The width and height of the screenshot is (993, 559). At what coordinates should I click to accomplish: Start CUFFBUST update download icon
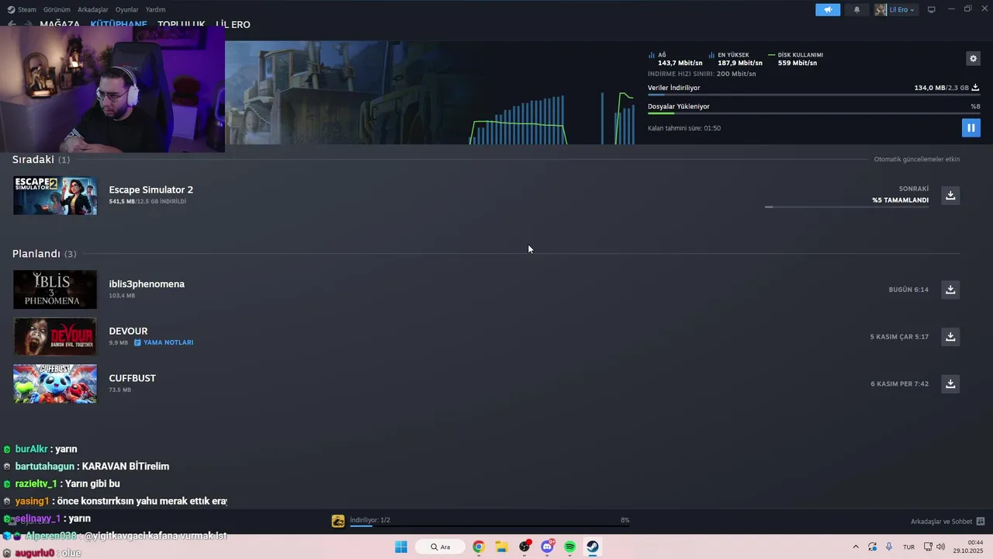point(950,384)
